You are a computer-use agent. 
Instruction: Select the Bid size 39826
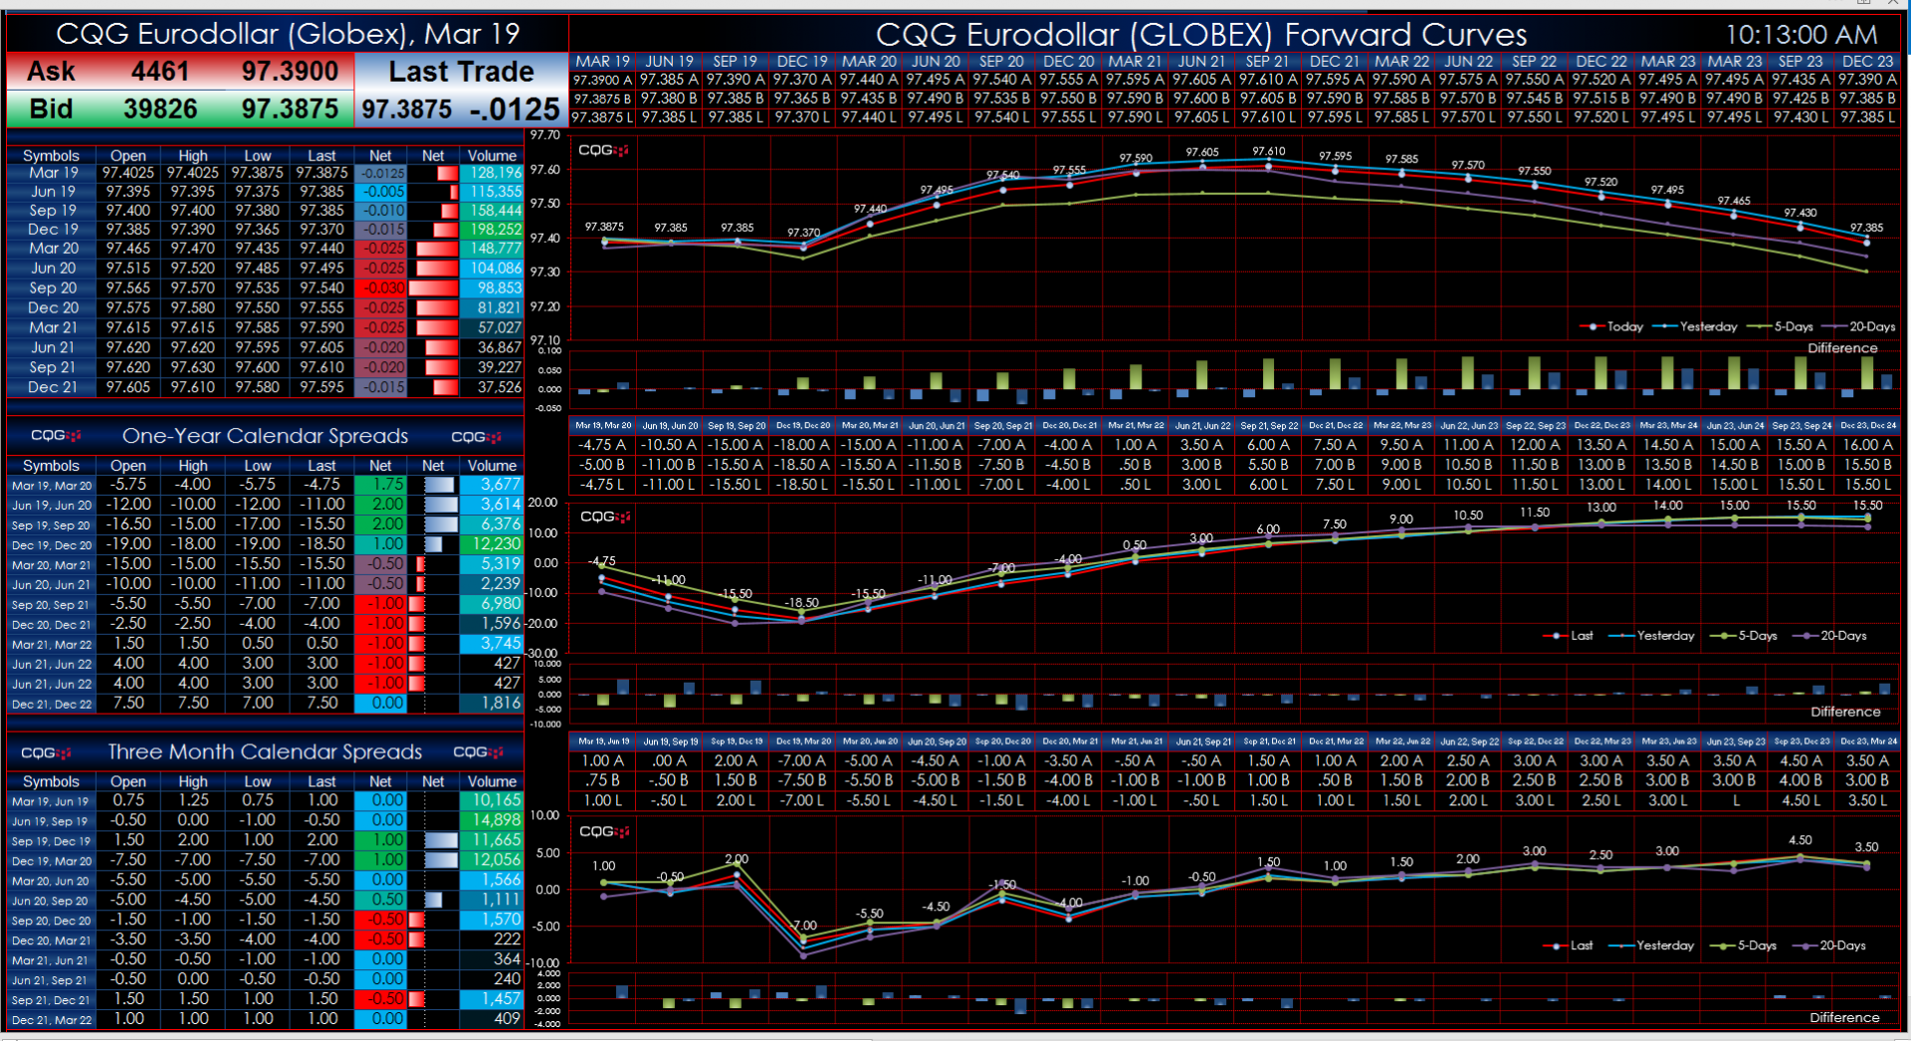(x=160, y=108)
